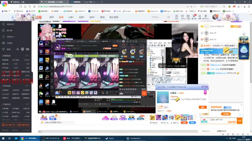Image resolution: width=252 pixels, height=141 pixels.
Task: Switch to the third browser tab
Action: tap(84, 2)
